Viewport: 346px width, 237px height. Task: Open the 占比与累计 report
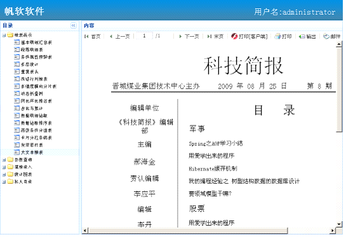(32, 108)
